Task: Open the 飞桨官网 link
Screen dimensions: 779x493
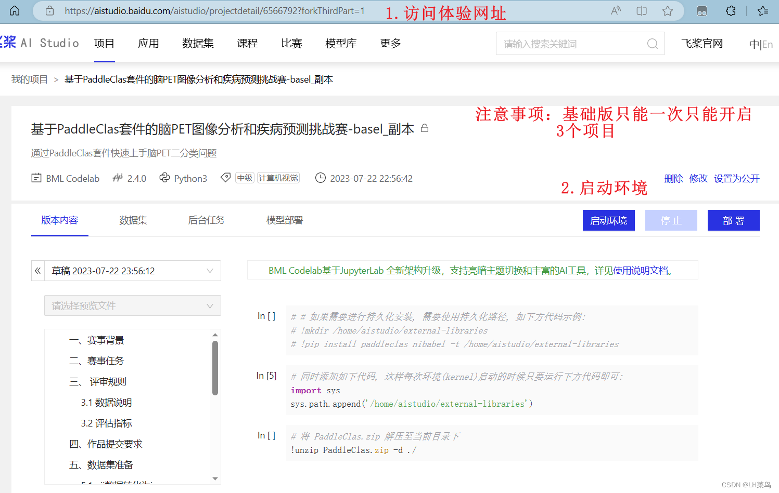Action: (702, 44)
